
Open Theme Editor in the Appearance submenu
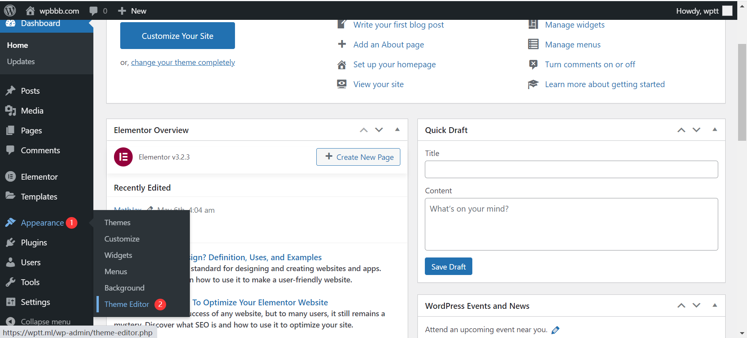click(127, 304)
